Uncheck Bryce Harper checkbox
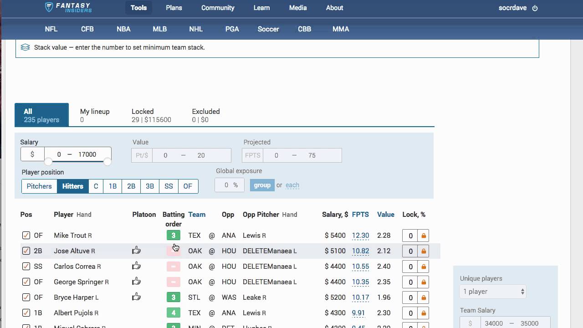 26,297
